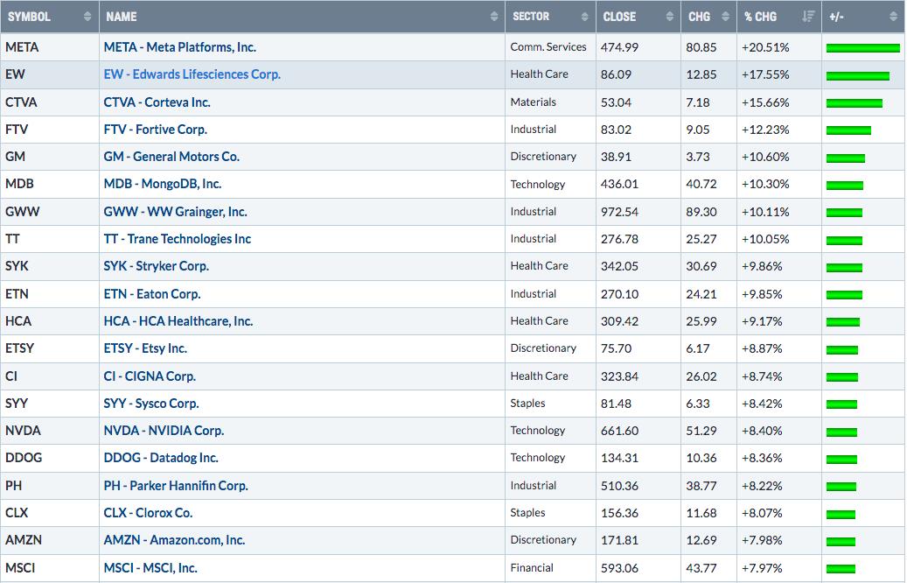This screenshot has width=907, height=583.
Task: Click the sort arrows in CLOSE column header
Action: pyautogui.click(x=669, y=17)
